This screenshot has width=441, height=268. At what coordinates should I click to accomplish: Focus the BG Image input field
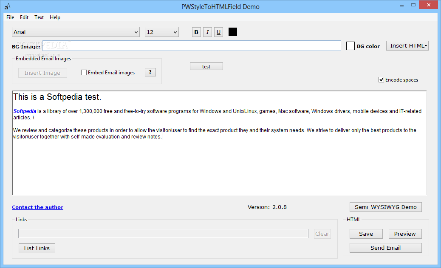pyautogui.click(x=192, y=46)
